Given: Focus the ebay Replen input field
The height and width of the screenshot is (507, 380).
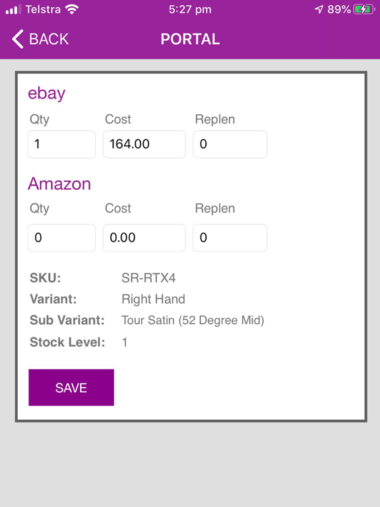Looking at the screenshot, I should [230, 144].
